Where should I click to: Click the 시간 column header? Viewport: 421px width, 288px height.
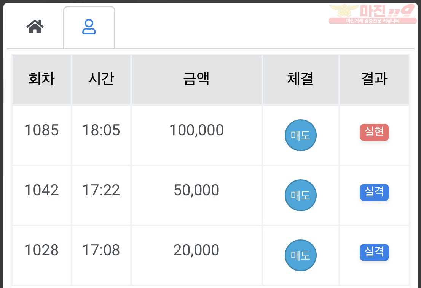[101, 79]
